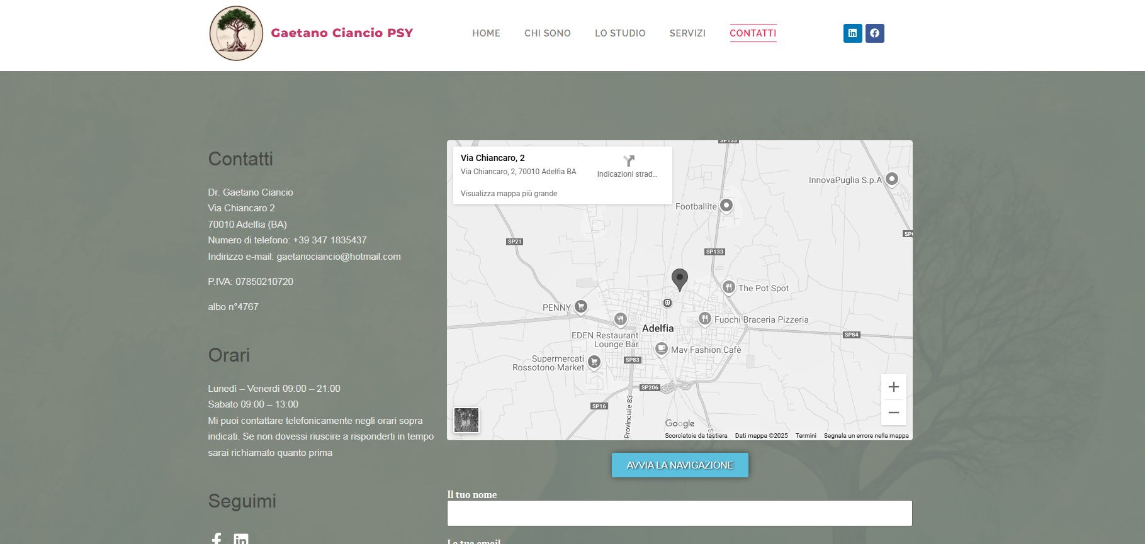Click Supermercati Rossotono Market cart marker

[x=594, y=362]
